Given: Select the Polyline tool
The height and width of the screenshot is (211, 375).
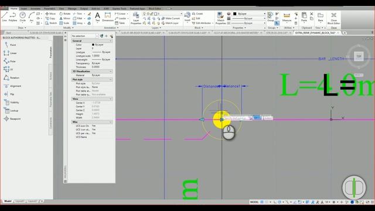Looking at the screenshot, I should [x=13, y=17].
